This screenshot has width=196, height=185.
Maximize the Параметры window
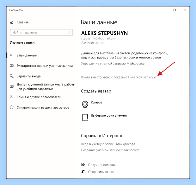[x=175, y=10]
